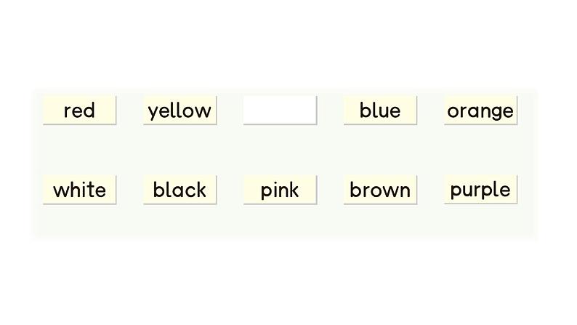Choose the 'brown' word tile
577x325 pixels.
click(380, 190)
